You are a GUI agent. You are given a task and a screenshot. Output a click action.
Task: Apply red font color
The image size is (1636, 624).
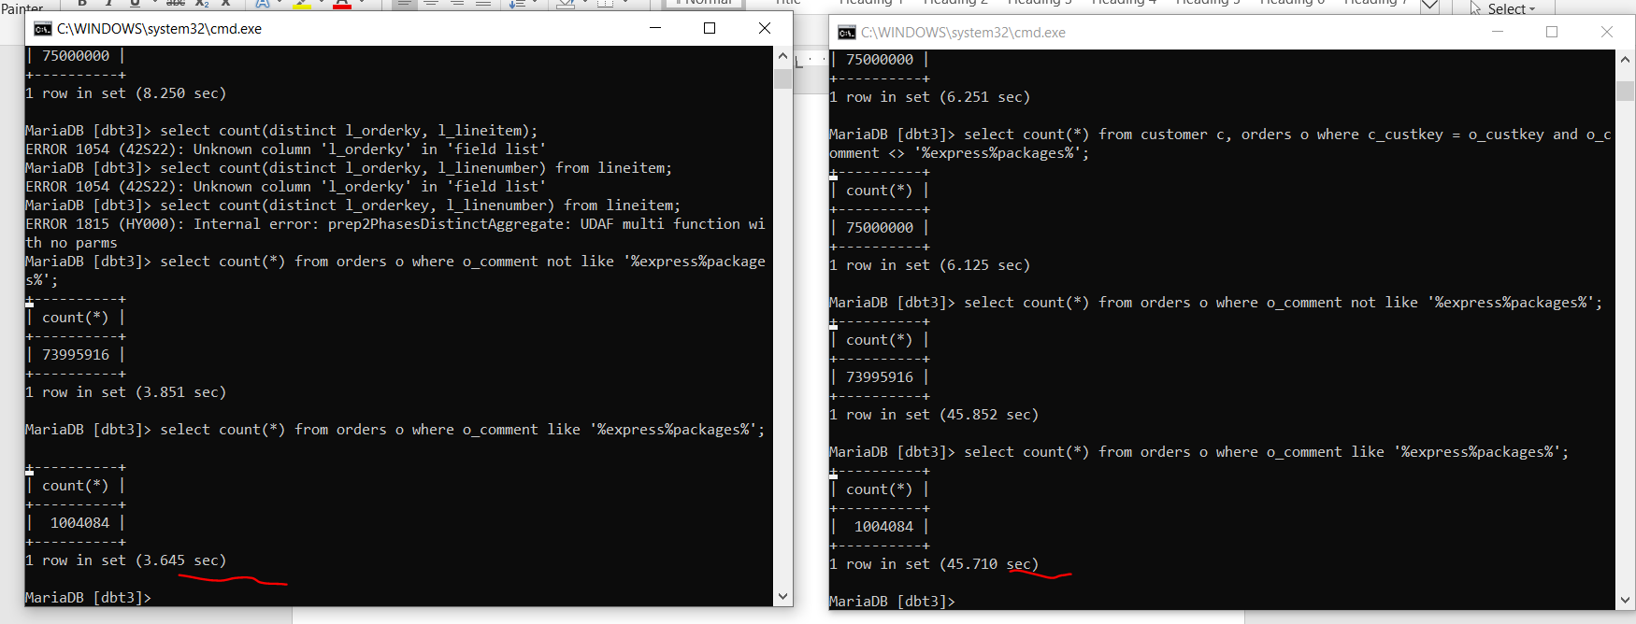342,4
